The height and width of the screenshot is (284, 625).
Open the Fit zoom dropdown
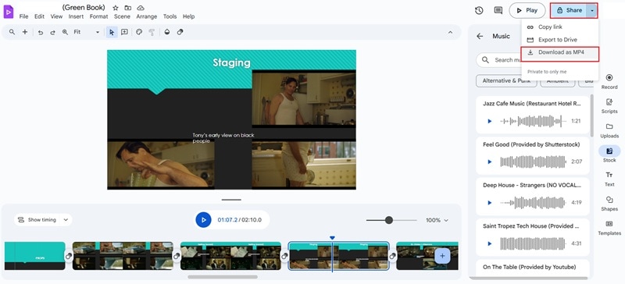(x=87, y=32)
